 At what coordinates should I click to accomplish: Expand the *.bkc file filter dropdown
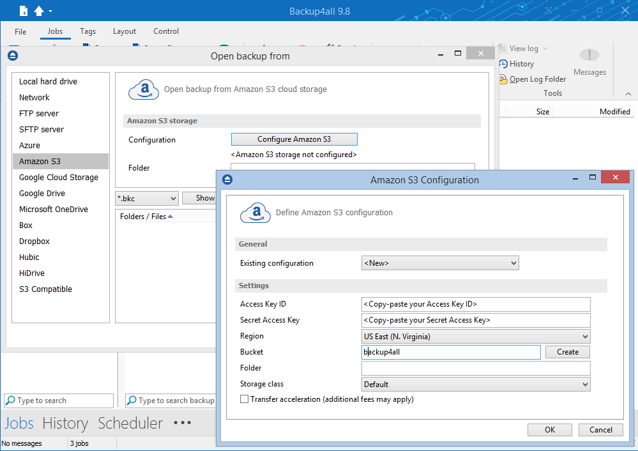point(146,199)
